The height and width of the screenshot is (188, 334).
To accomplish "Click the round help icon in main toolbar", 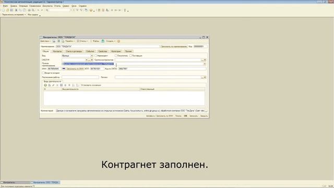I will pyautogui.click(x=91, y=10).
